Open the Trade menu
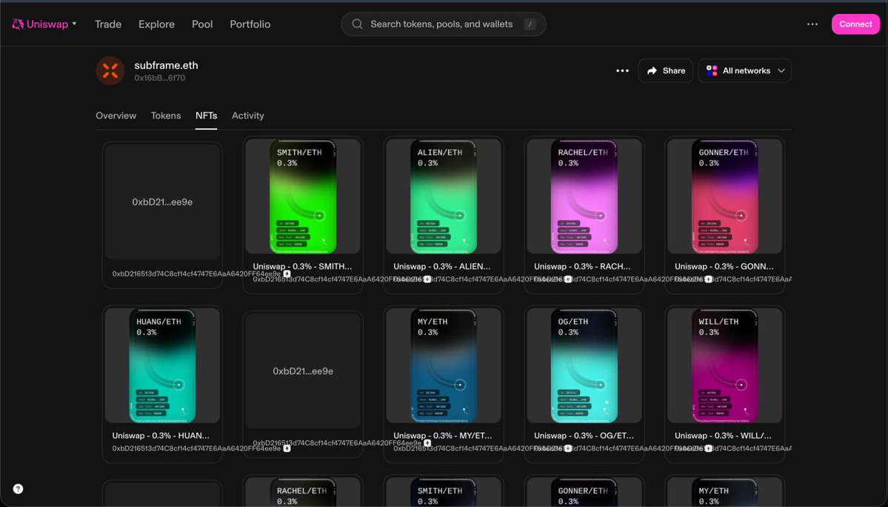The image size is (888, 507). [x=108, y=24]
